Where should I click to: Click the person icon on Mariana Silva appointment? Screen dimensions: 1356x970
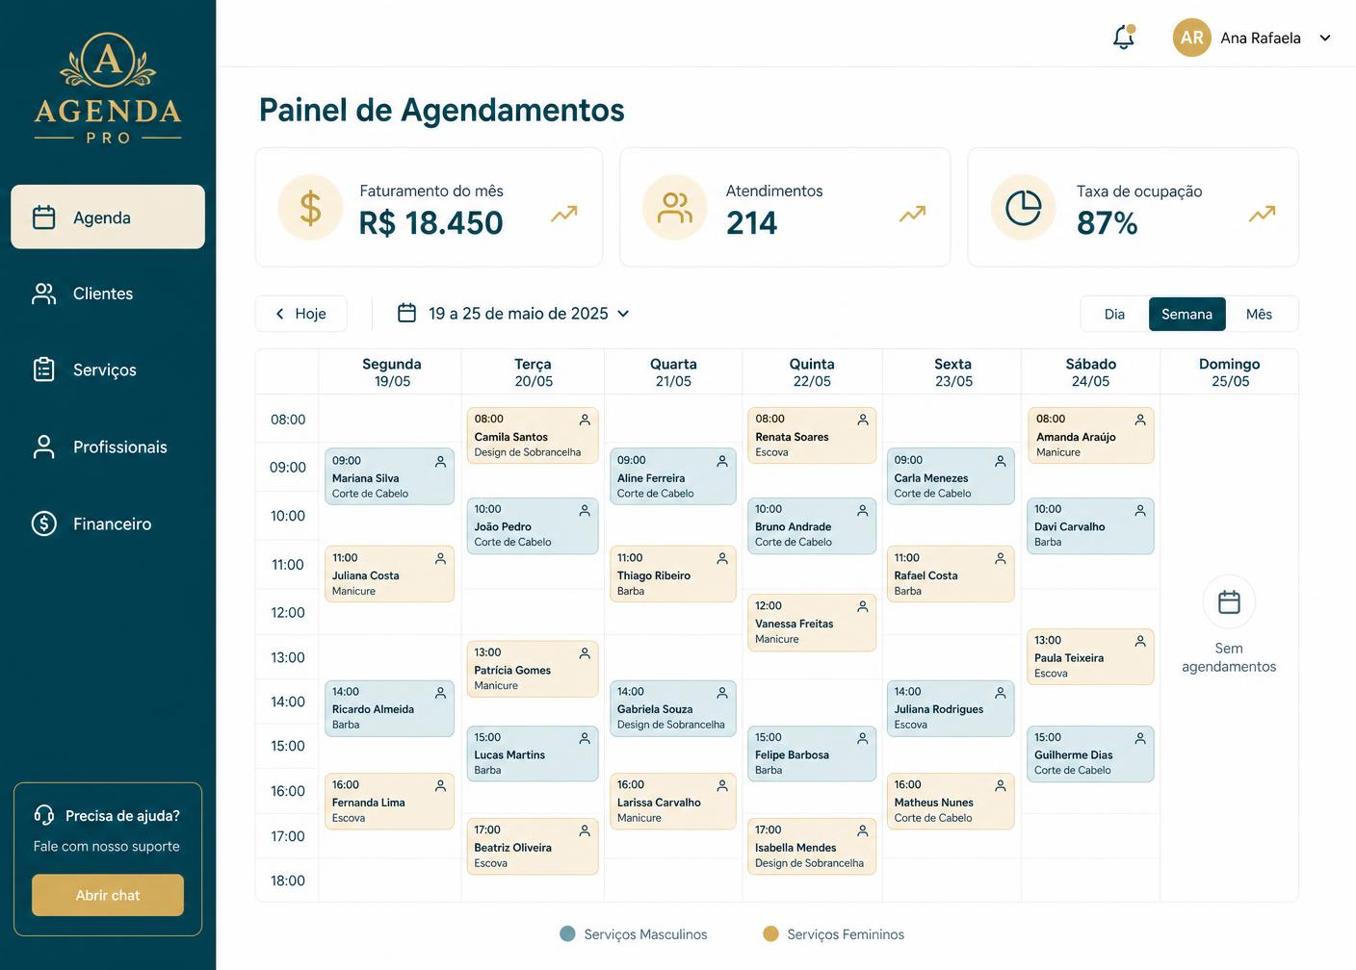coord(440,462)
